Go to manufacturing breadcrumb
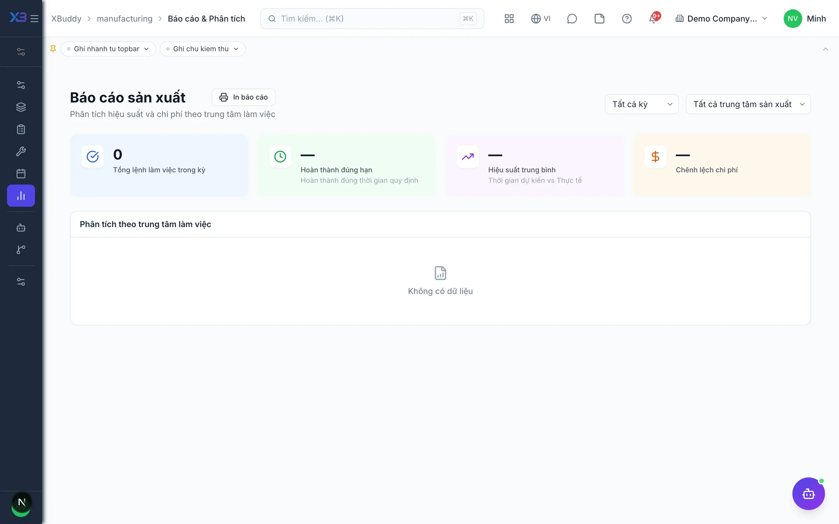This screenshot has width=839, height=524. (124, 19)
